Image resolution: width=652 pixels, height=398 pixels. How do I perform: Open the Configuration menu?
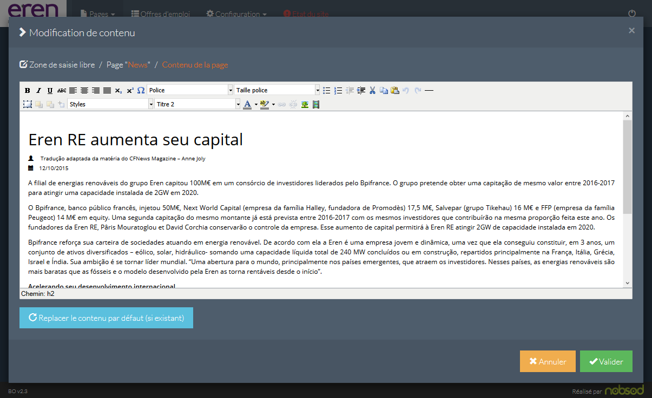(236, 14)
